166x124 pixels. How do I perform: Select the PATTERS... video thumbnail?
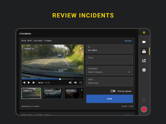coord(74,93)
